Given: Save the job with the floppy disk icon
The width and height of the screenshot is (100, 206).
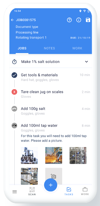Looking at the screenshot, I should pyautogui.click(x=88, y=20).
